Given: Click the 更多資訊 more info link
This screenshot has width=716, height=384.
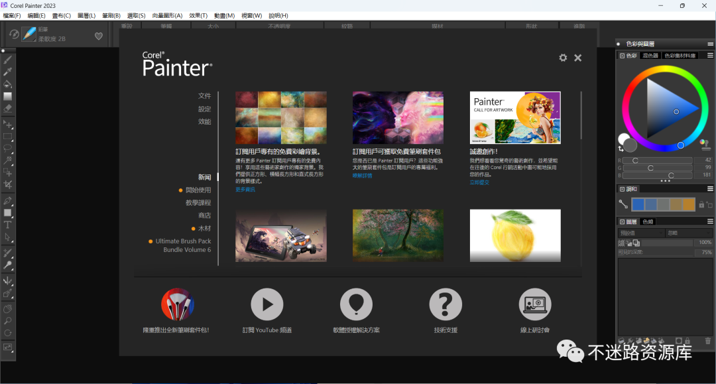Looking at the screenshot, I should pyautogui.click(x=245, y=190).
